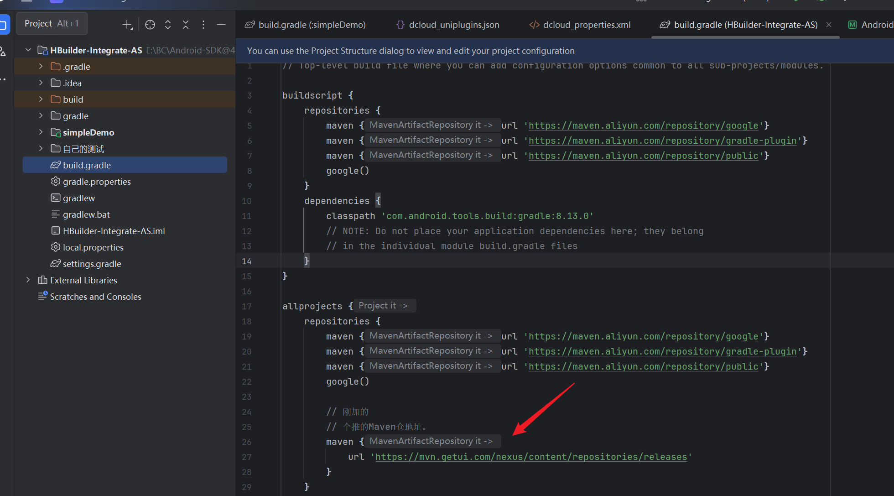
Task: Select gradle.properties in the project tree
Action: (97, 182)
